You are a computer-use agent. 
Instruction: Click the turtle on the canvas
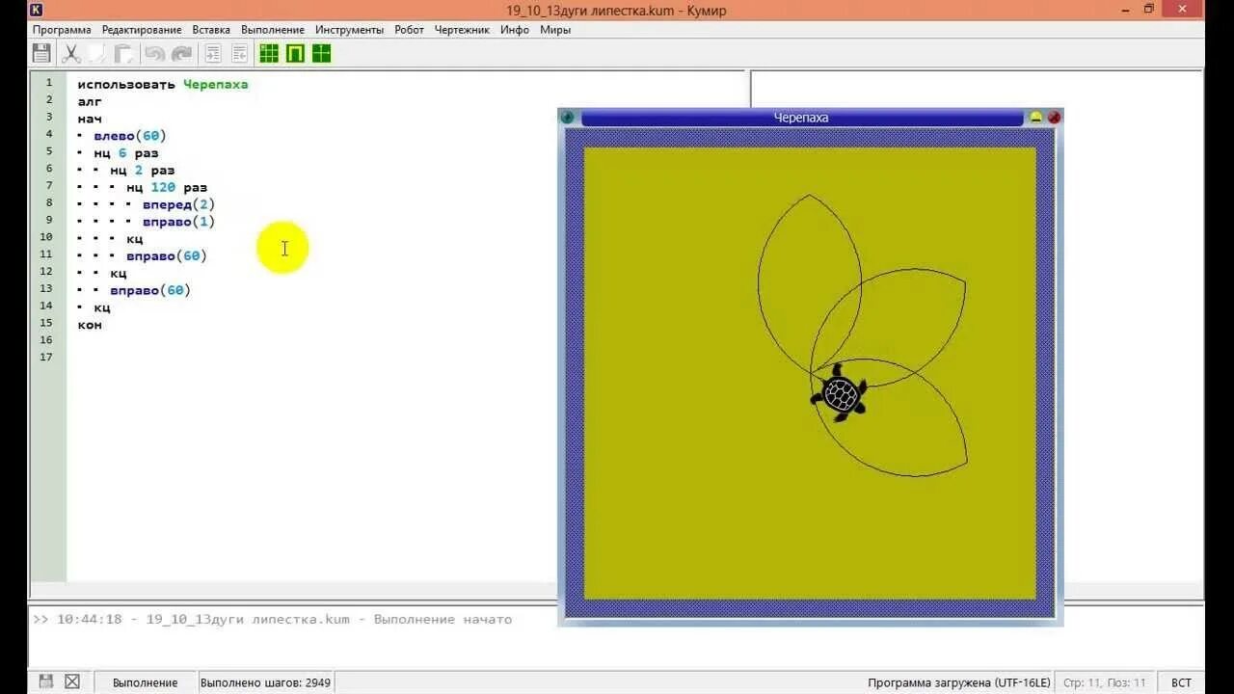840,393
